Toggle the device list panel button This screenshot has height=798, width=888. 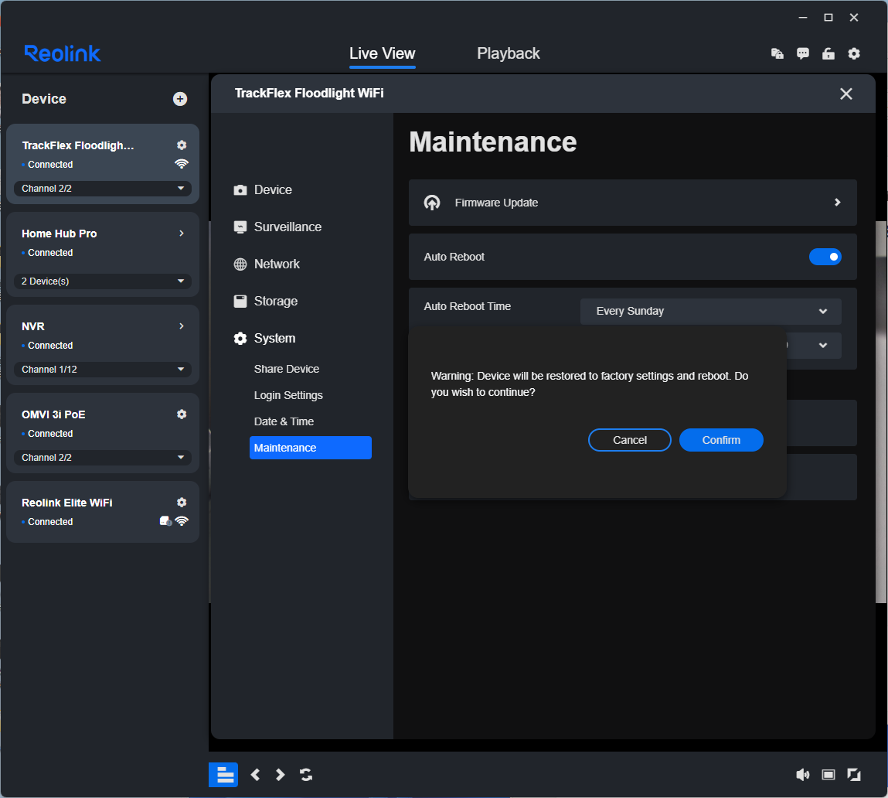(223, 774)
